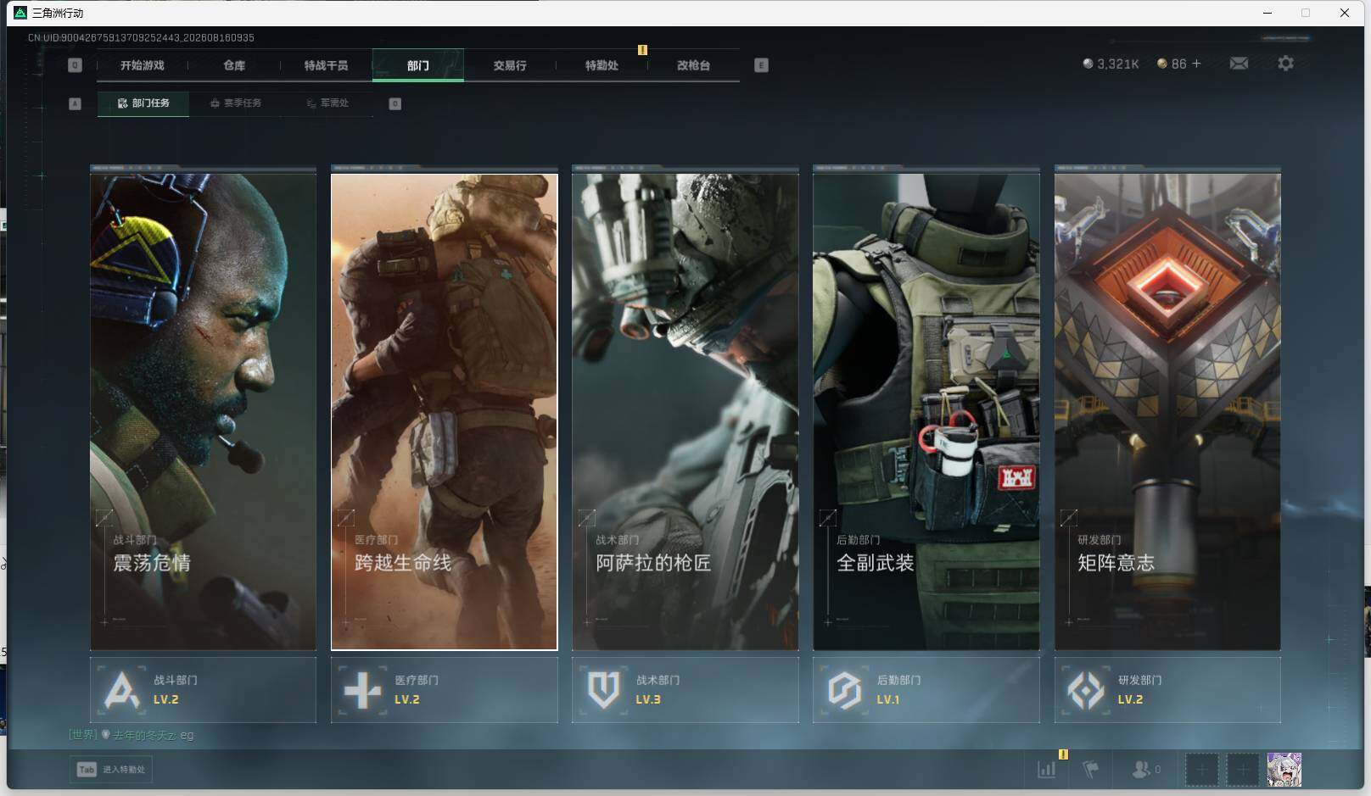Screen dimensions: 1371x796
Task: Go to the 特战干员 tab
Action: pos(326,65)
